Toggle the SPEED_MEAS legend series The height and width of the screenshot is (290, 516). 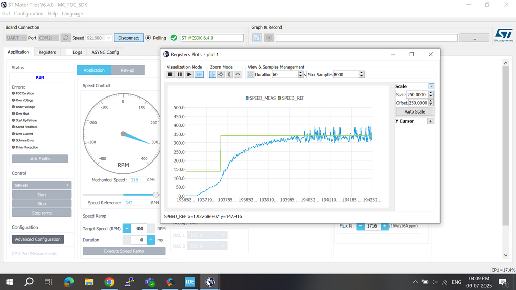point(261,98)
